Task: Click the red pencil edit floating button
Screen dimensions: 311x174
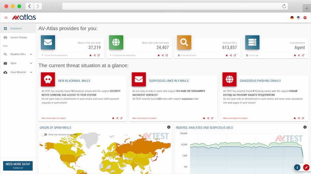Action: tap(306, 167)
